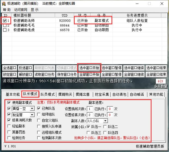Uncheck the box beside 秘宝窟 dropdown

click(x=9, y=114)
